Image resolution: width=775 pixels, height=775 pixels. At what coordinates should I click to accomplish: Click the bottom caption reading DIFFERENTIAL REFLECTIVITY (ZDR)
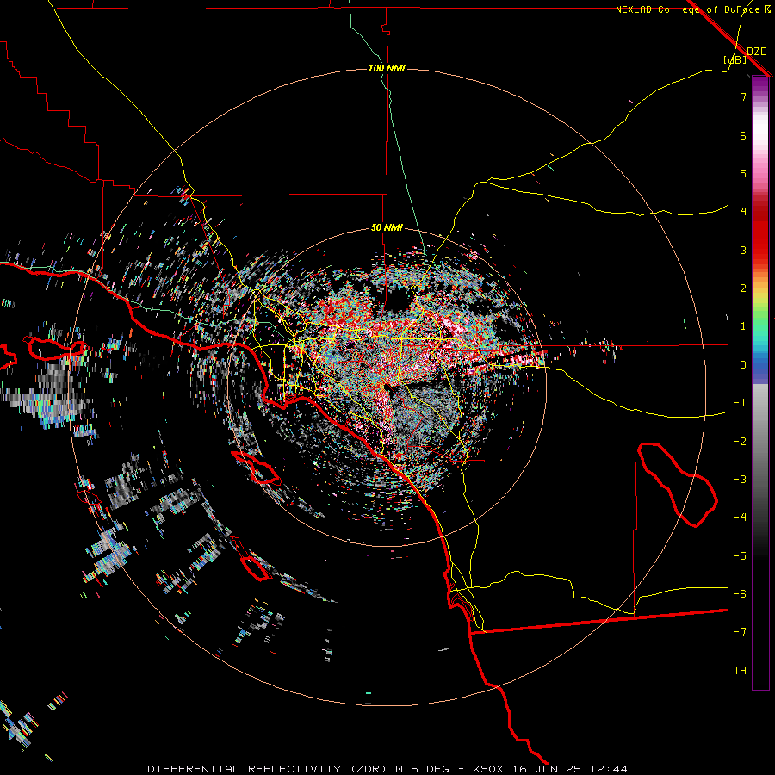270,769
